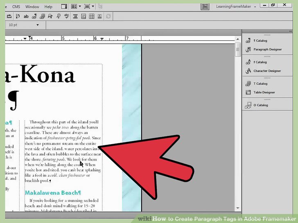This screenshot has height=223, width=298.
Task: Open the Paragraph Catalog panel
Action: [x=260, y=40]
